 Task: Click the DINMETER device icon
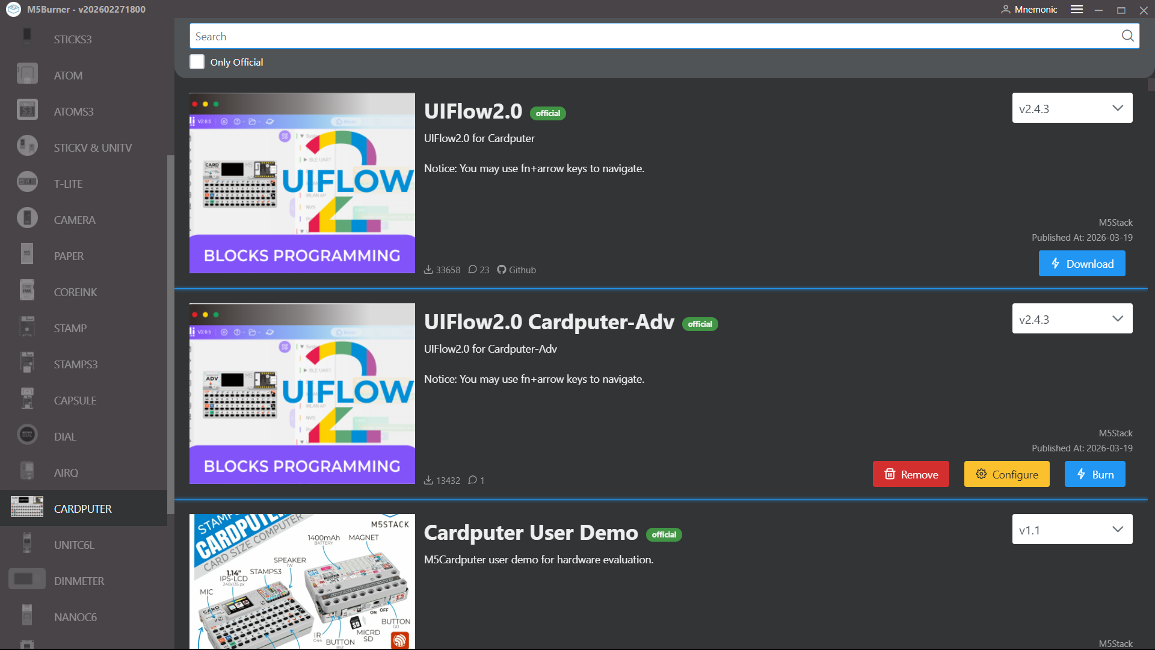pyautogui.click(x=27, y=579)
